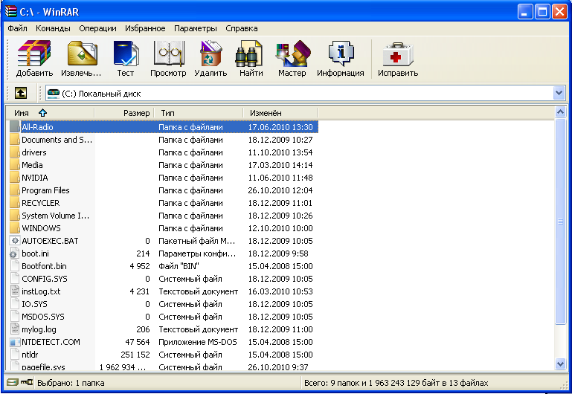Launch the Мастер (Wizard) icon
572x394 pixels.
(x=293, y=54)
